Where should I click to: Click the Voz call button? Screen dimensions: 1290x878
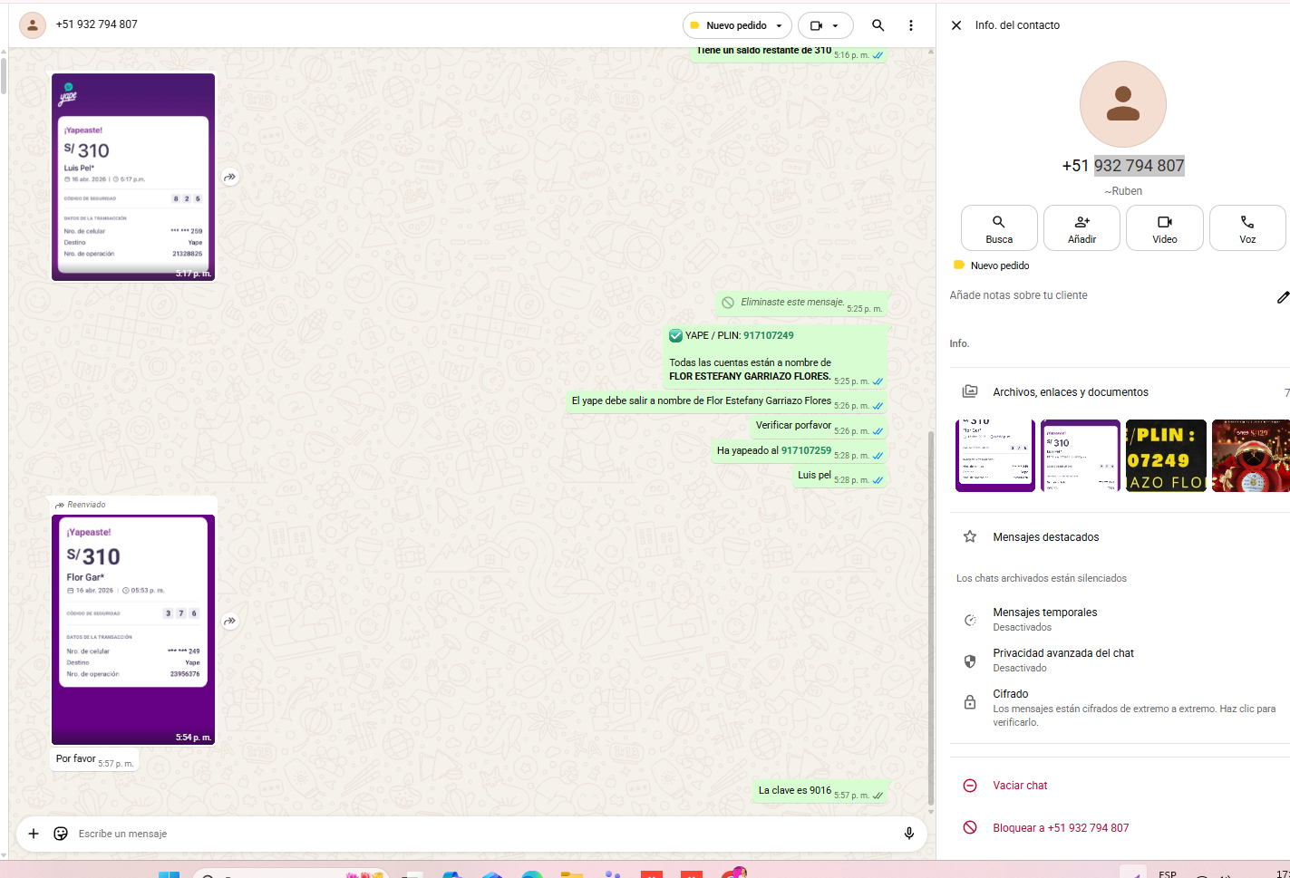(x=1246, y=227)
